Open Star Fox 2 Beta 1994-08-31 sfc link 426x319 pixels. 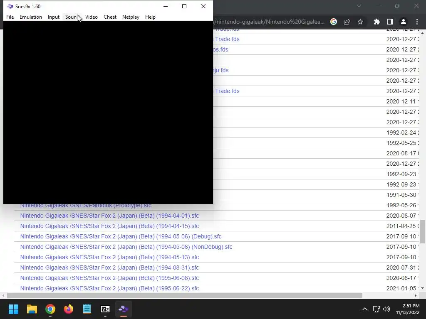tap(109, 267)
